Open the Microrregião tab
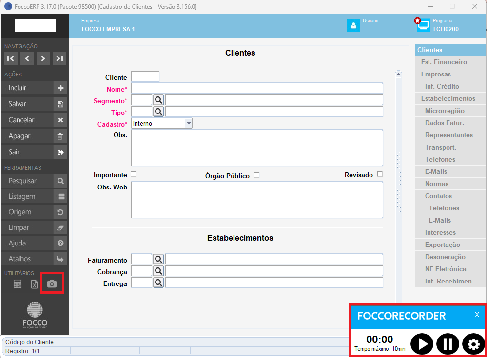This screenshot has width=487, height=358. click(450, 111)
